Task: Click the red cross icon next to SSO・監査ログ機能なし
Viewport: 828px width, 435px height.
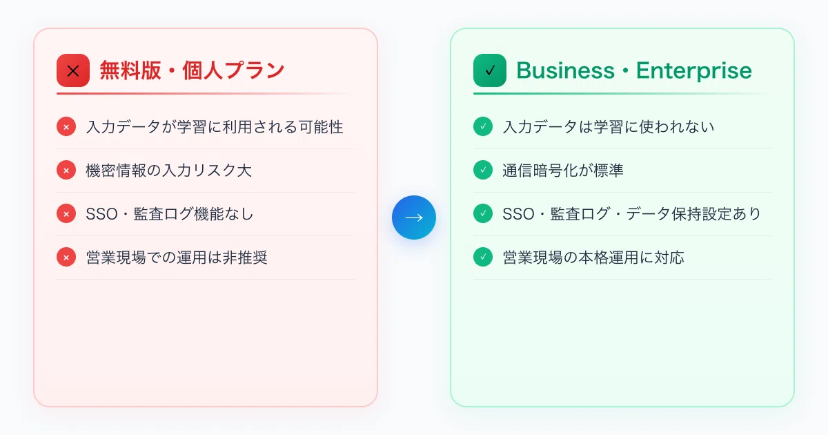Action: [66, 214]
